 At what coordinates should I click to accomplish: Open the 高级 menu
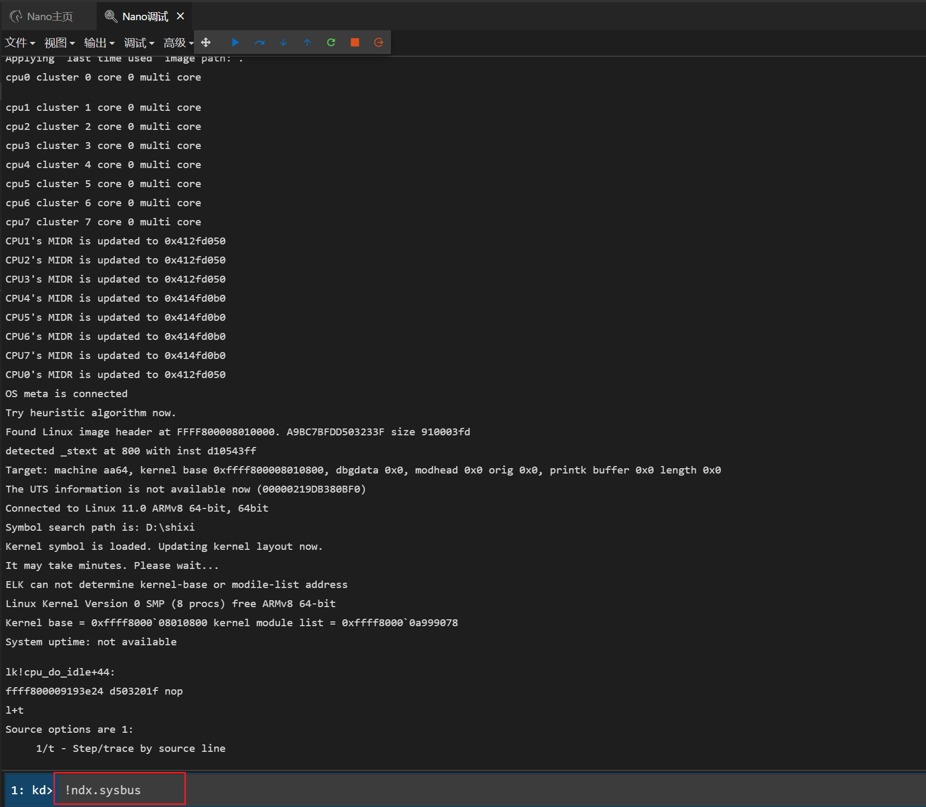pyautogui.click(x=178, y=43)
